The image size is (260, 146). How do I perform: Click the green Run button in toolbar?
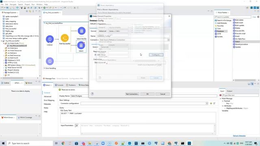[44, 8]
